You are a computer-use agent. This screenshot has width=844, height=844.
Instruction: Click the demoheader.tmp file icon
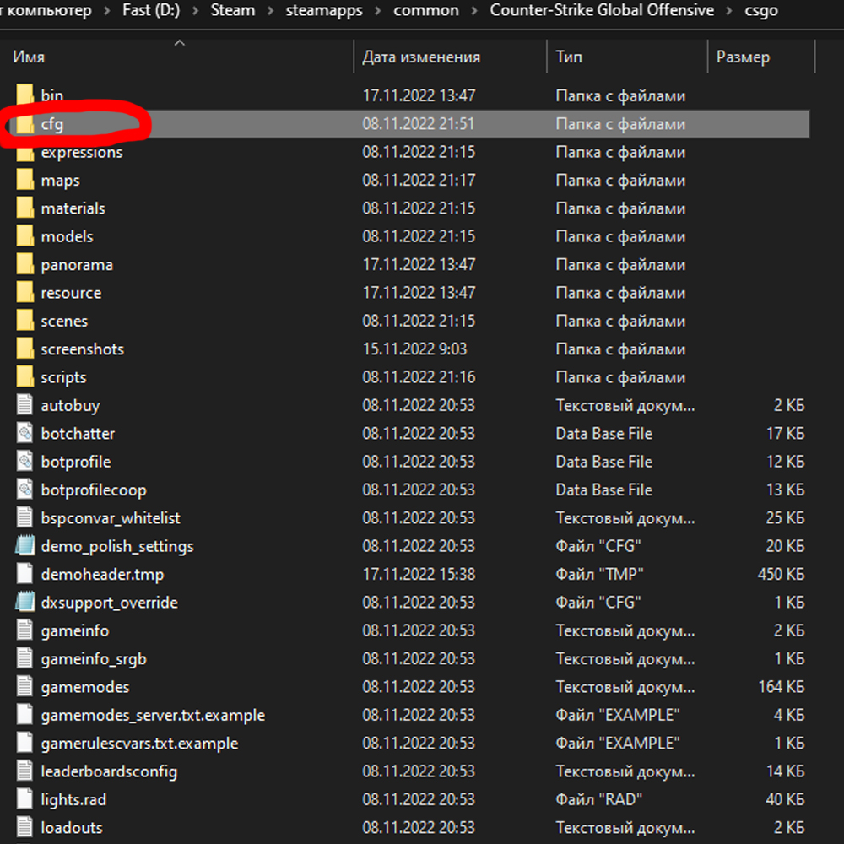click(x=24, y=573)
